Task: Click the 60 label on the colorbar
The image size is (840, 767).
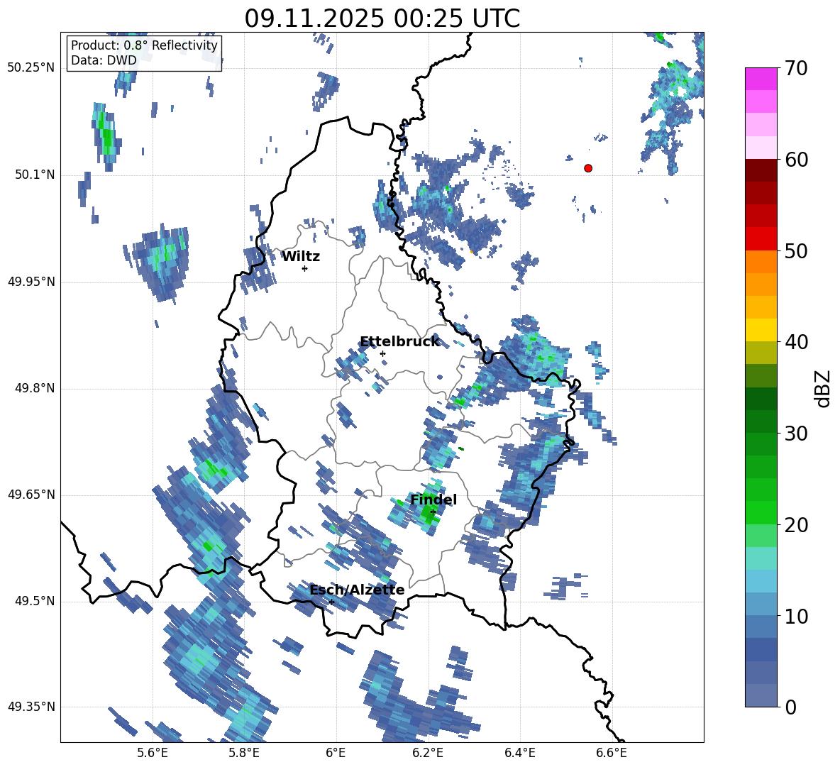Action: tap(796, 160)
